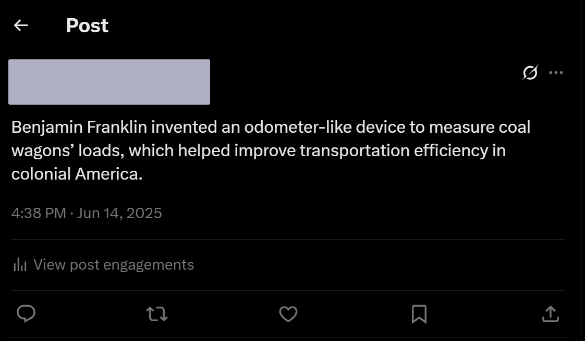
Task: Select the Post page heading
Action: (87, 26)
